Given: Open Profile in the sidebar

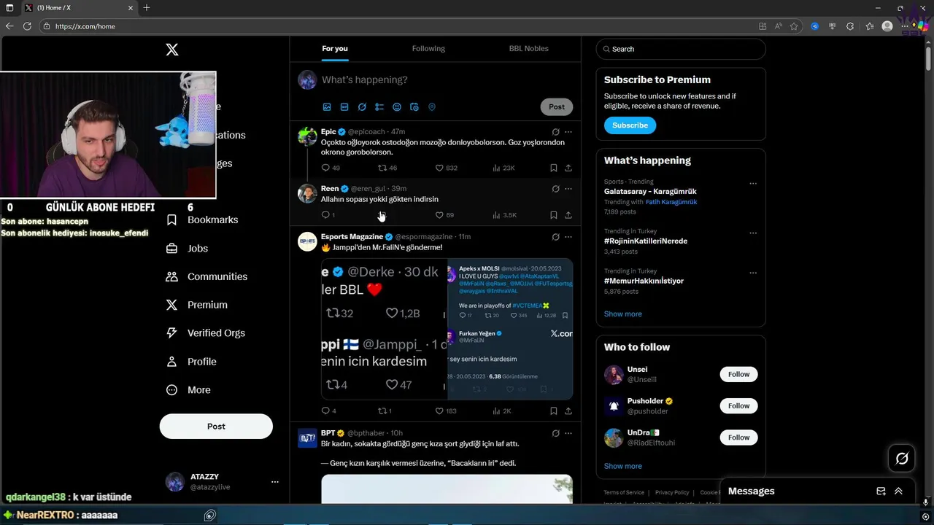Looking at the screenshot, I should (191, 362).
